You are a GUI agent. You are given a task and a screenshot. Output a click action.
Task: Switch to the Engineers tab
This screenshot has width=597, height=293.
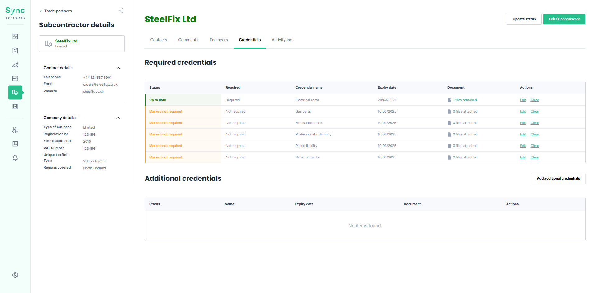click(219, 40)
